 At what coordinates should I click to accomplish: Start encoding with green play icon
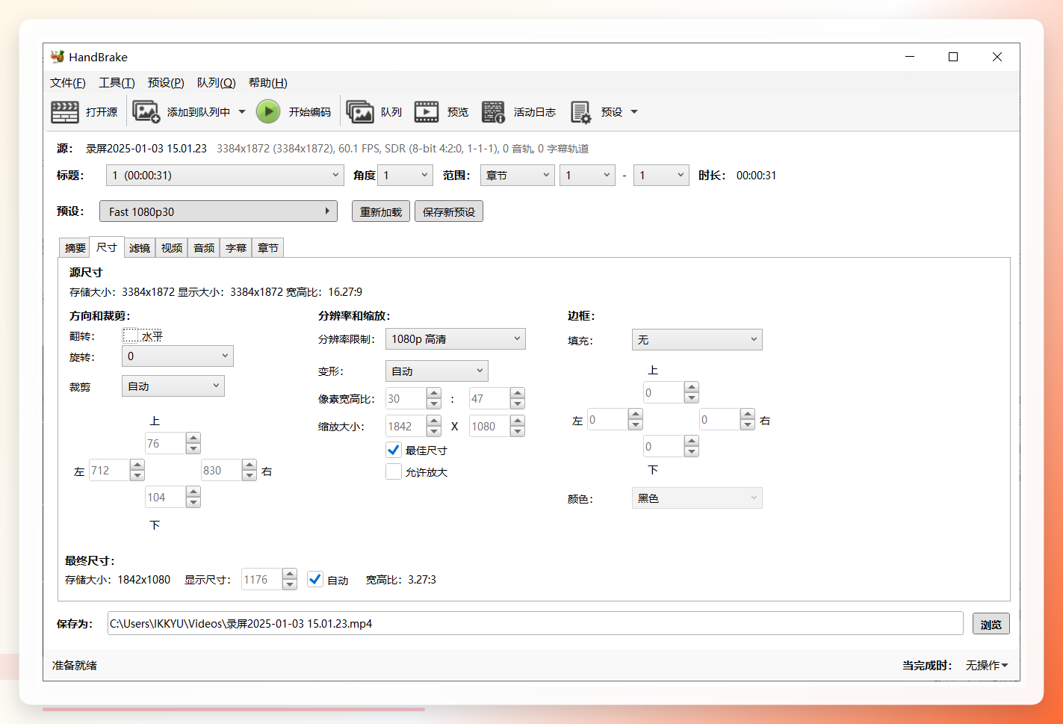tap(268, 112)
